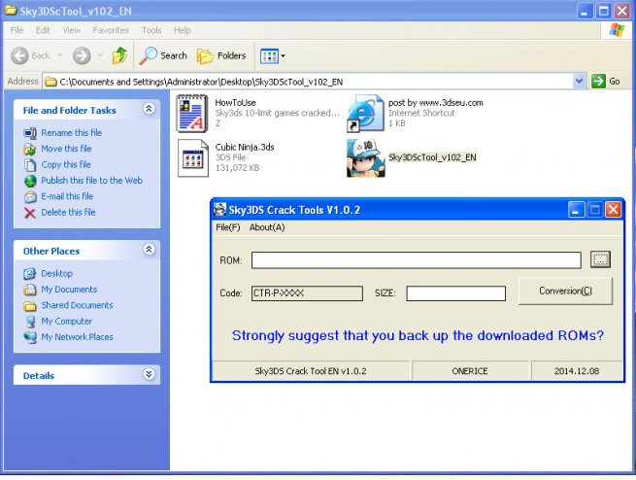
Task: Click inside the ROM path field
Action: 416,259
